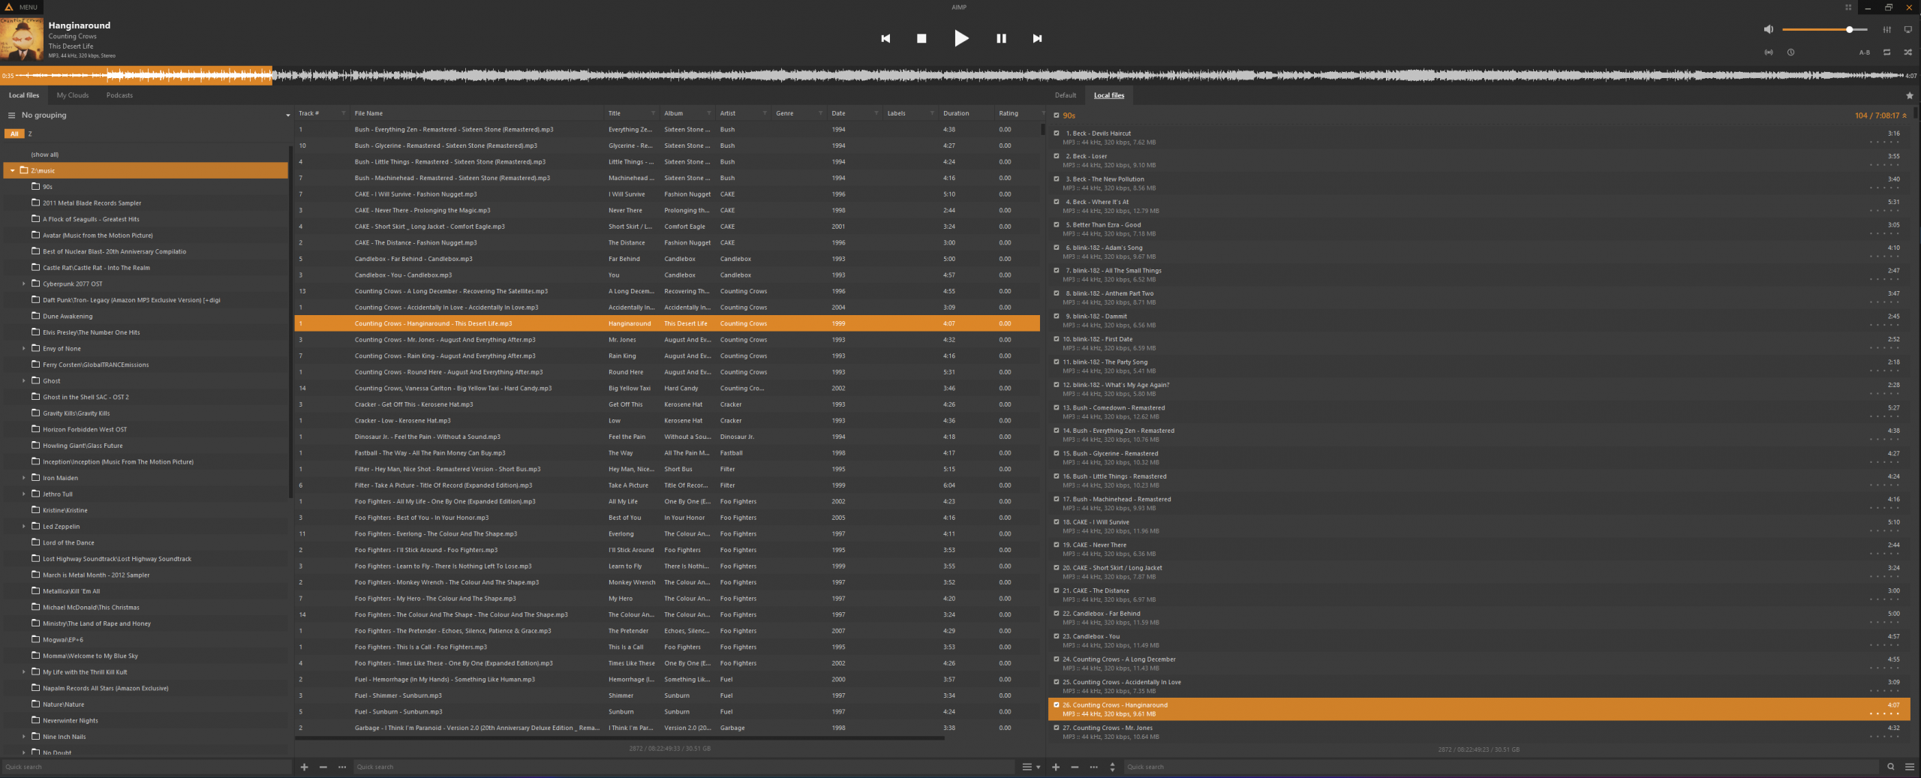The image size is (1921, 778).
Task: Open playlist sorting arrows icon
Action: pos(1112,767)
